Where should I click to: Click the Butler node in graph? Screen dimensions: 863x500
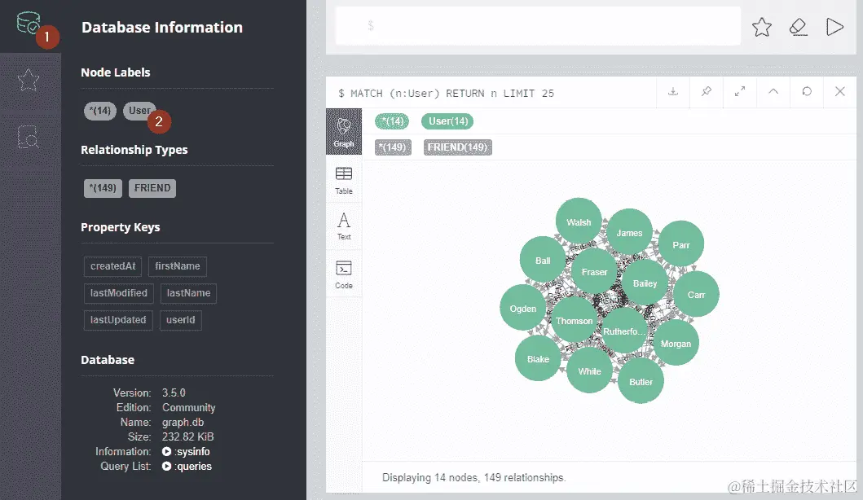[641, 381]
